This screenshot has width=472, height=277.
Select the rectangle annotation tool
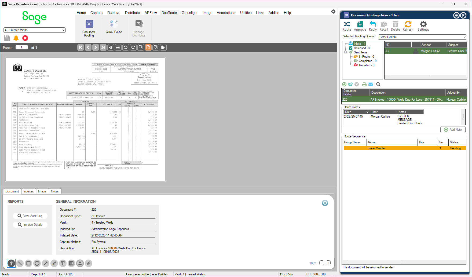[28, 263]
